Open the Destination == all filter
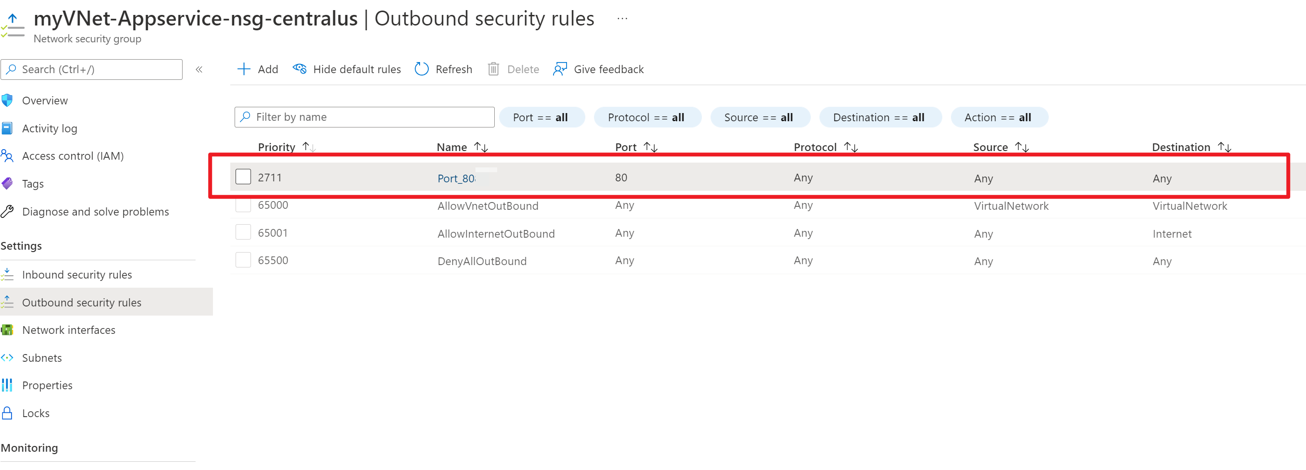Screen dimensions: 1306x470 pos(879,117)
